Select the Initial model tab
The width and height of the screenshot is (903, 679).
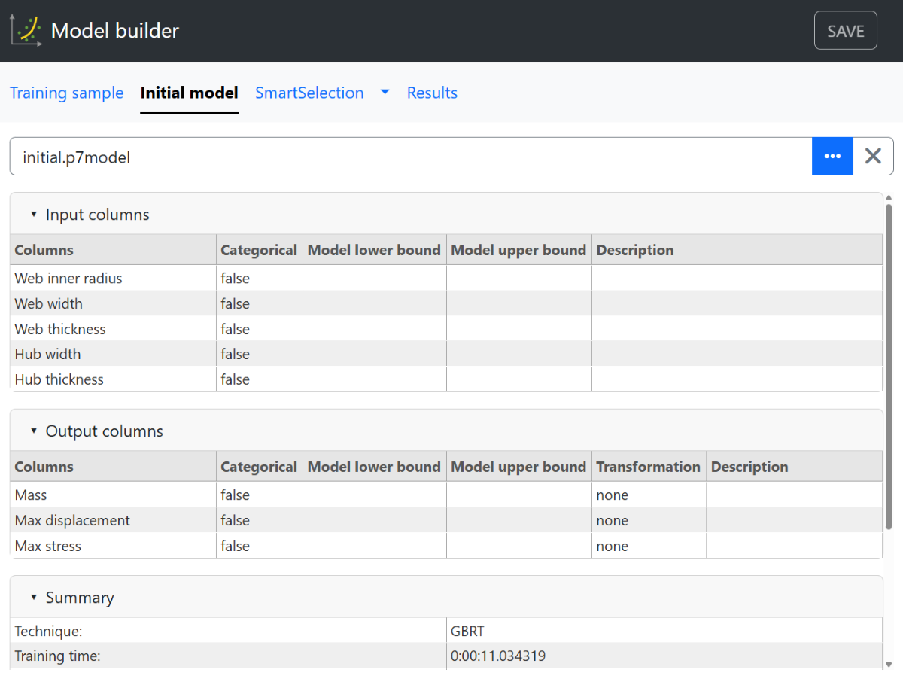(x=189, y=93)
